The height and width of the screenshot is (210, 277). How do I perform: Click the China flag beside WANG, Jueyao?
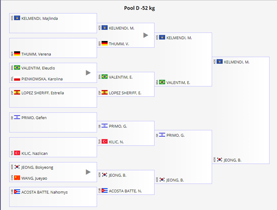coord(17,178)
